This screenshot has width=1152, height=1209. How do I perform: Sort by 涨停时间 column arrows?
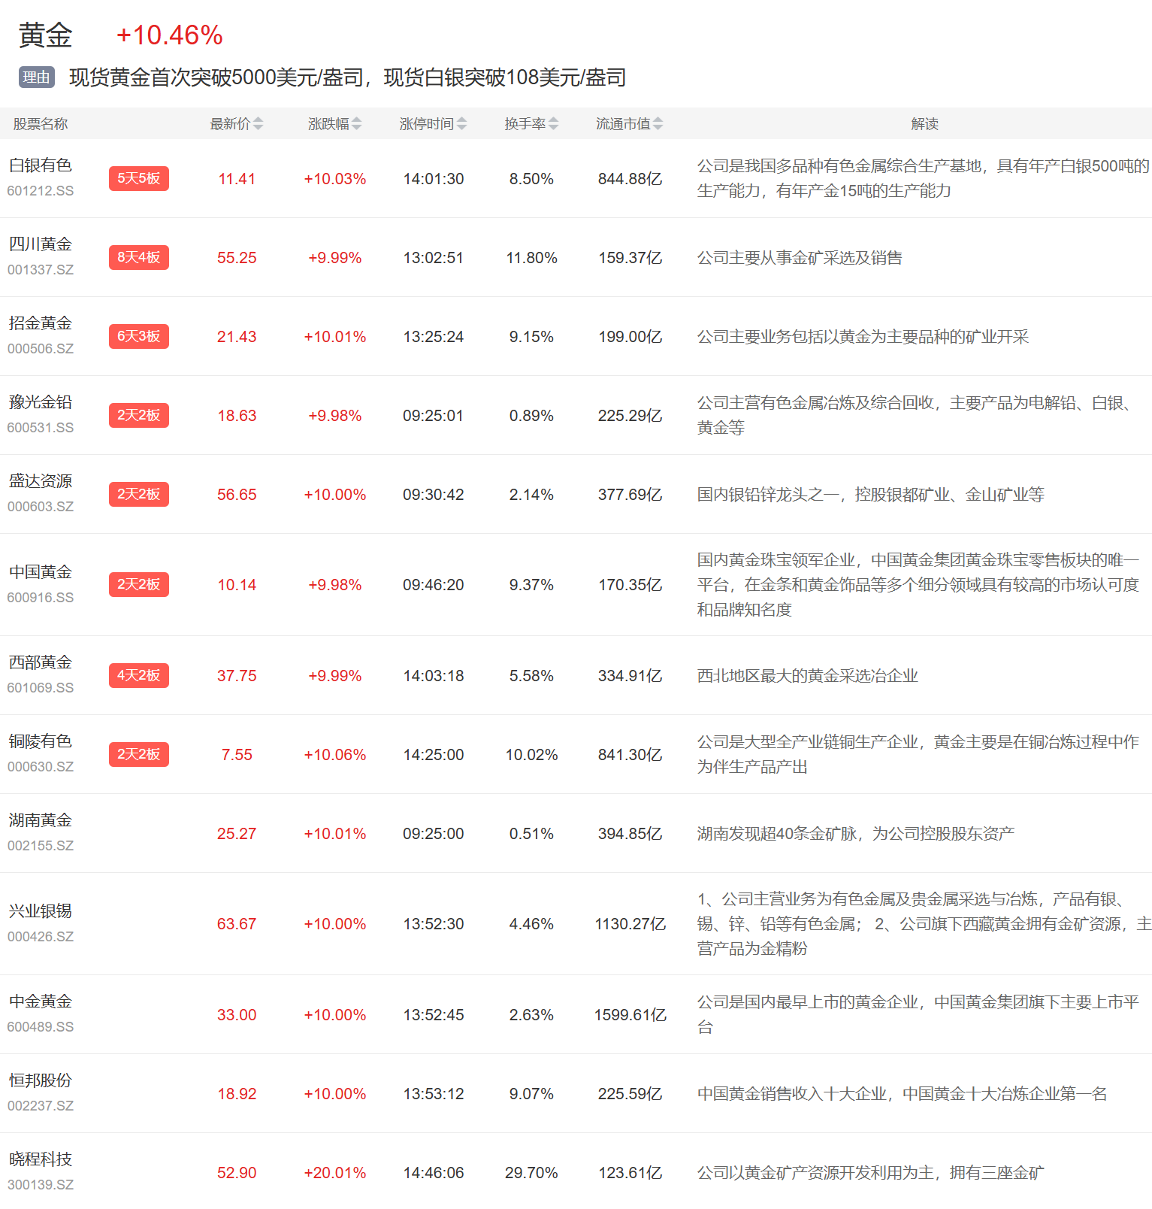coord(461,124)
